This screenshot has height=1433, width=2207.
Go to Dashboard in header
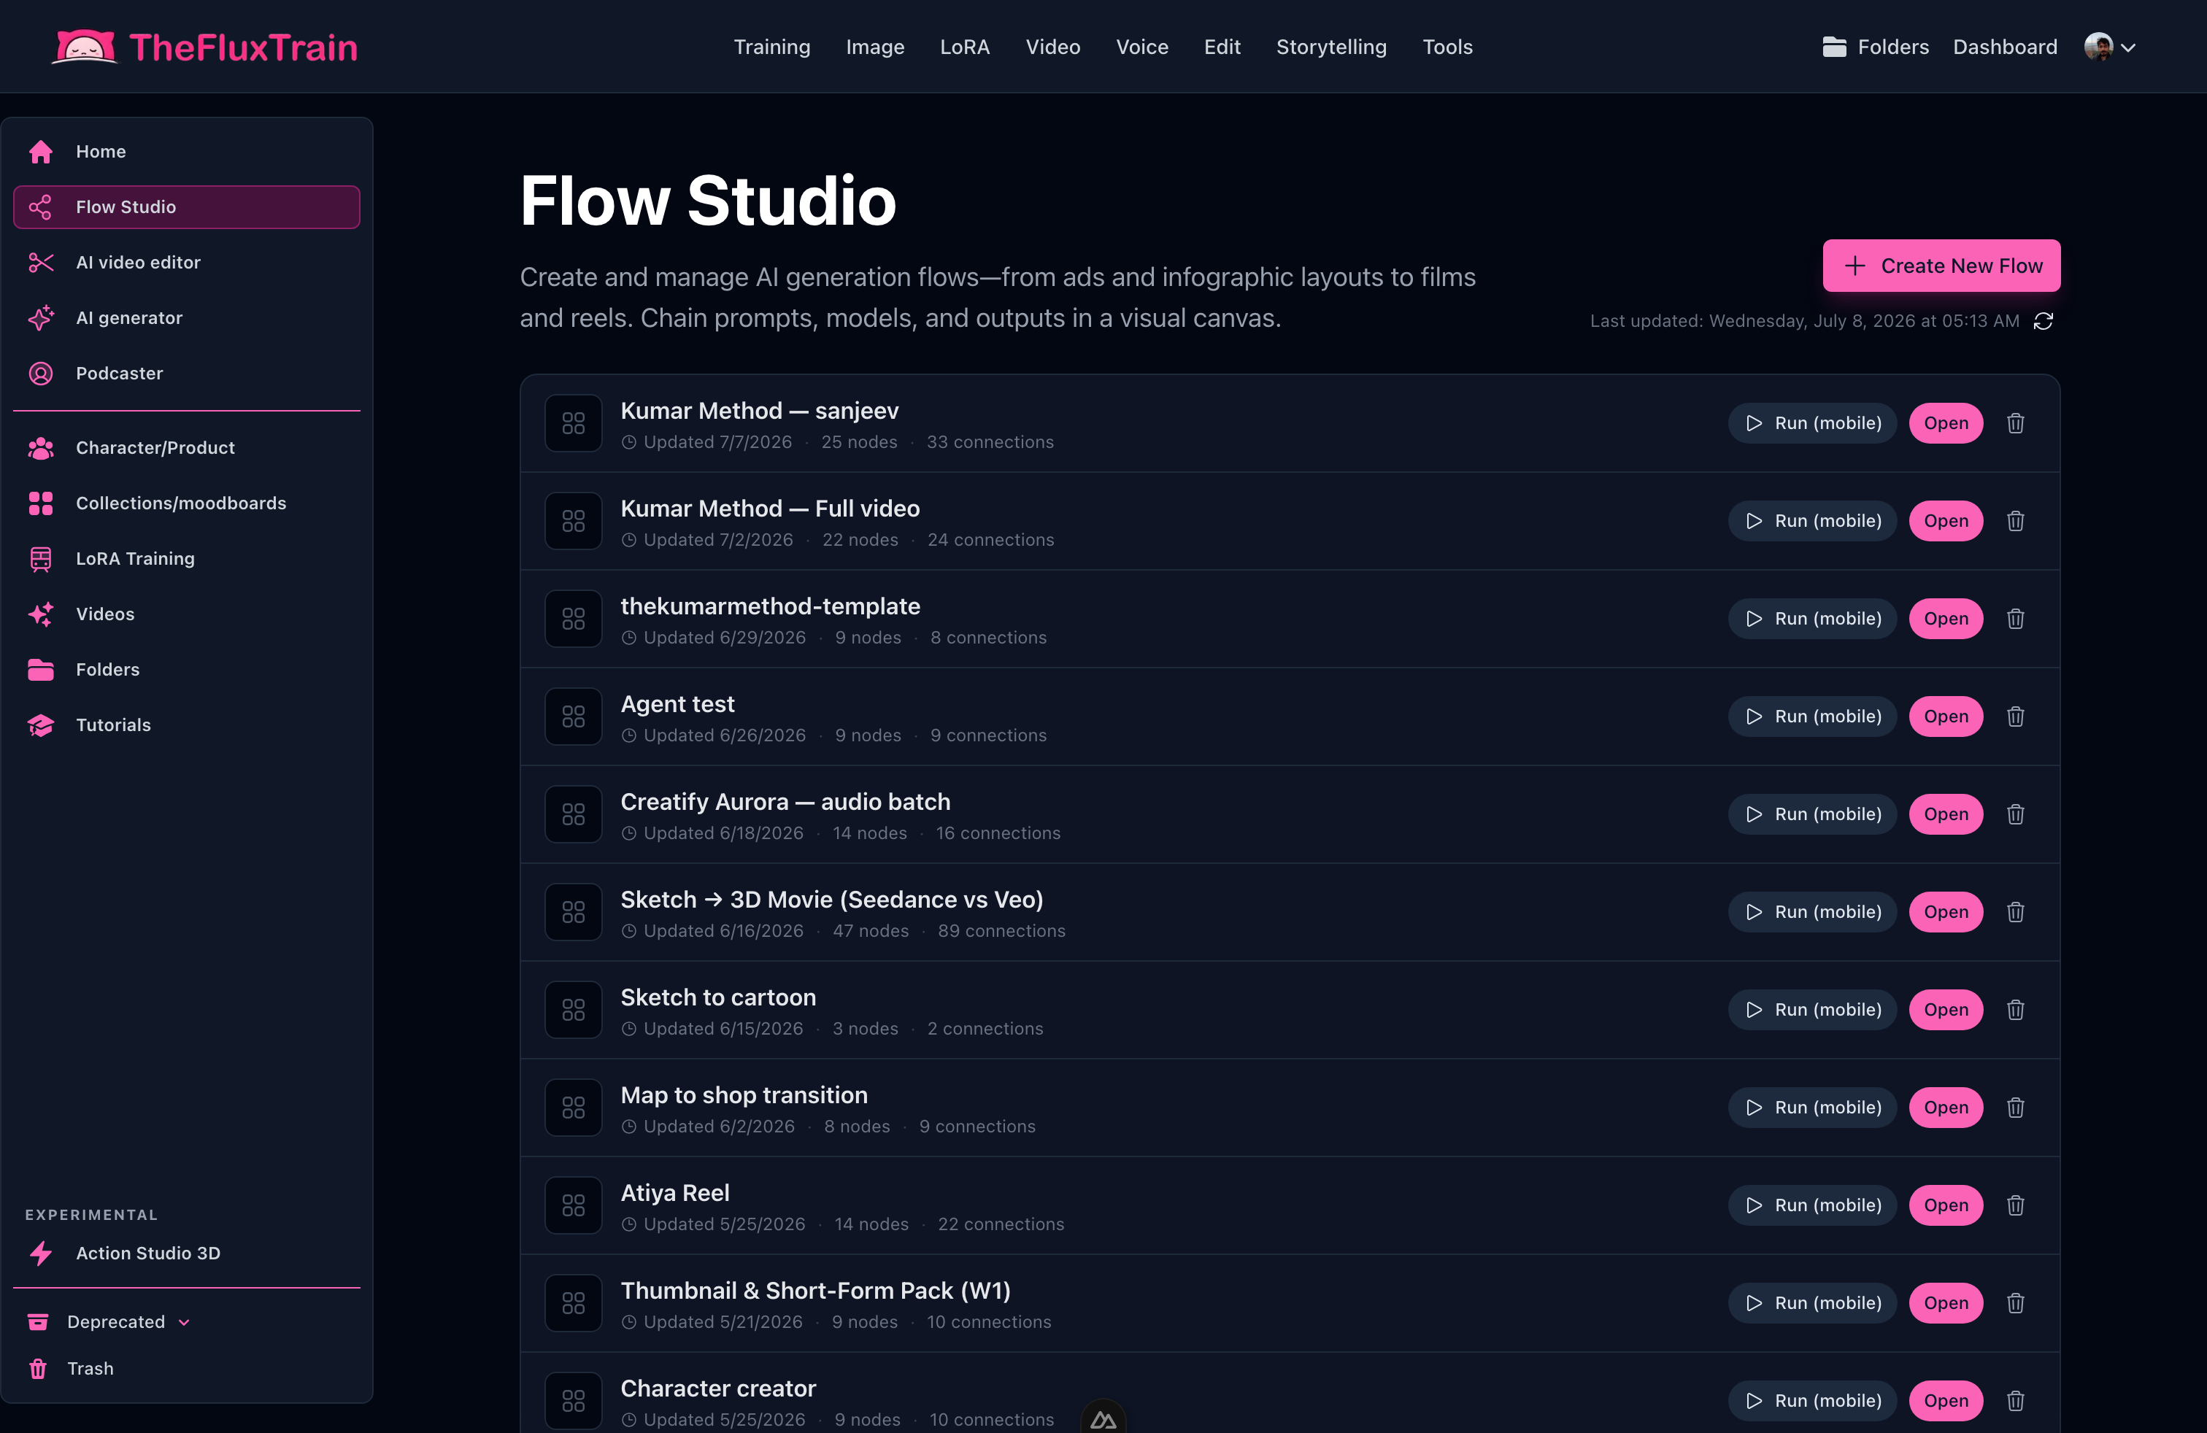[2004, 47]
